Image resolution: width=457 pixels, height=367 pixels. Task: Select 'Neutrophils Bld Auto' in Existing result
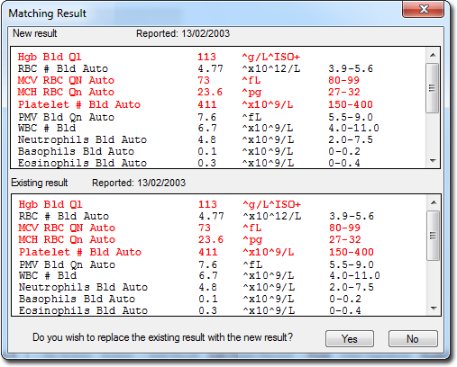click(x=83, y=287)
